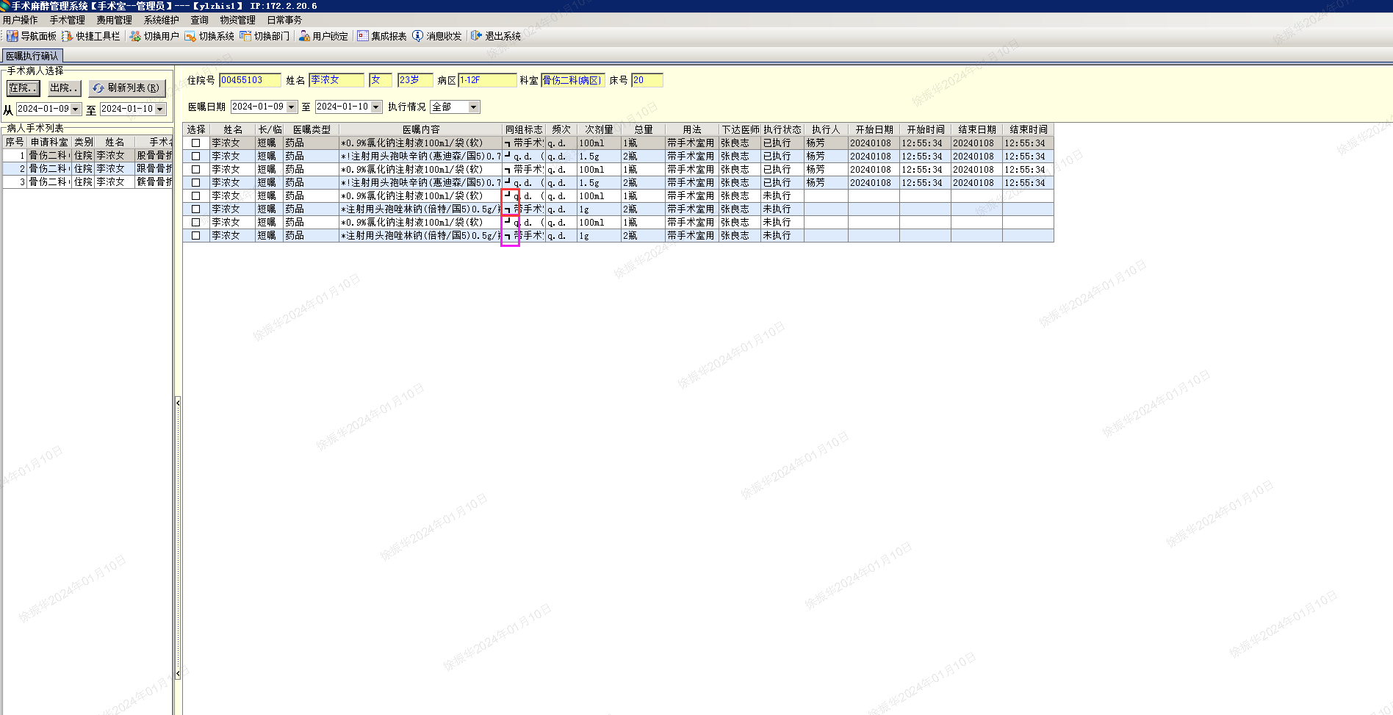Click the 刷新列表(R) refresh button
1393x715 pixels.
point(127,88)
